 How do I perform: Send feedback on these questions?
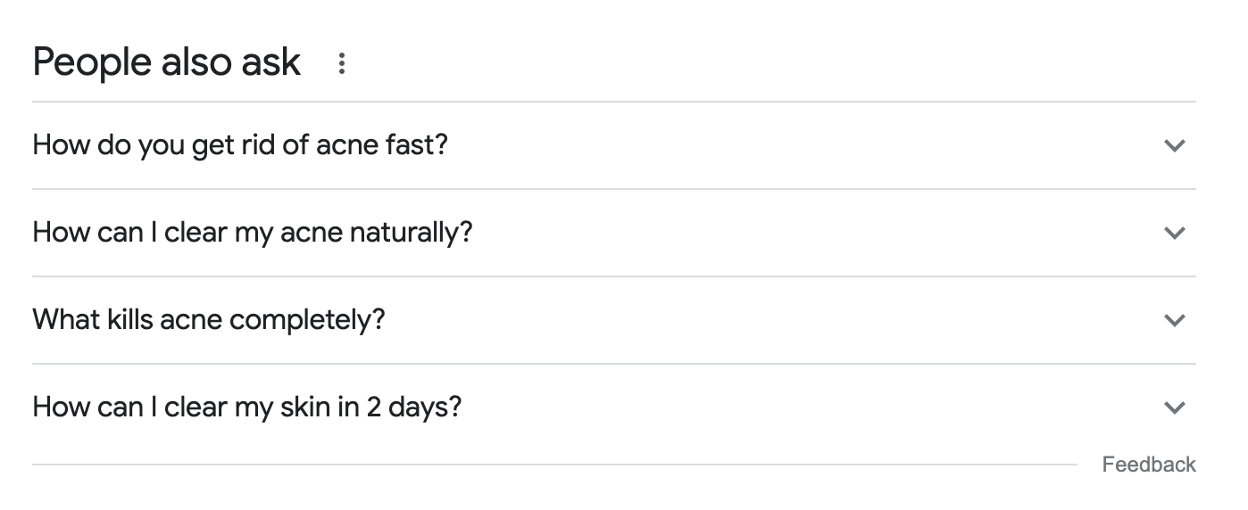pos(1149,465)
